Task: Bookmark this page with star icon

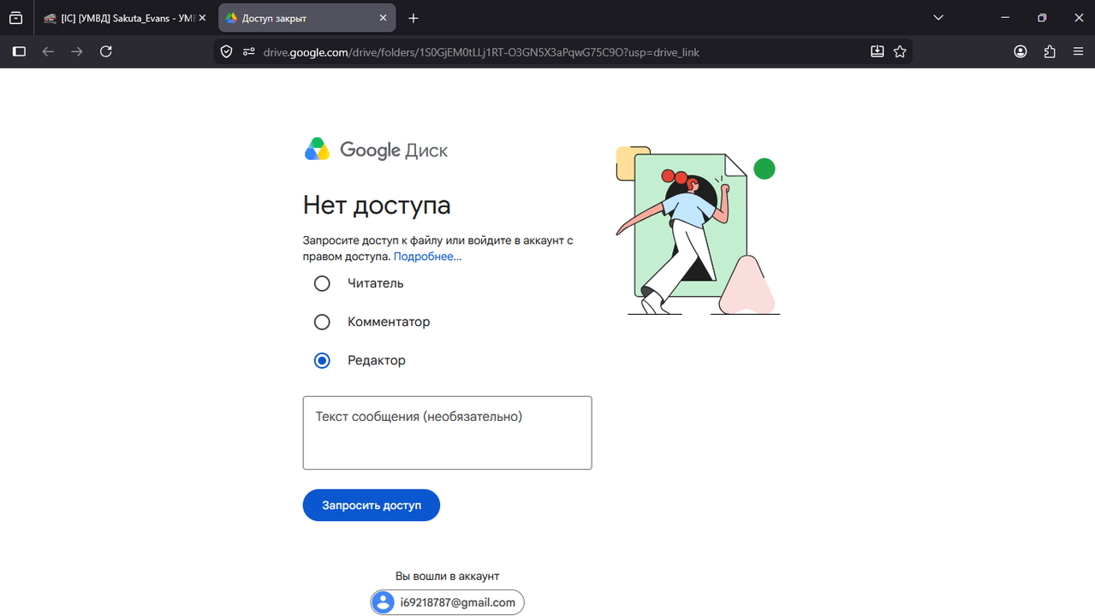Action: click(900, 51)
